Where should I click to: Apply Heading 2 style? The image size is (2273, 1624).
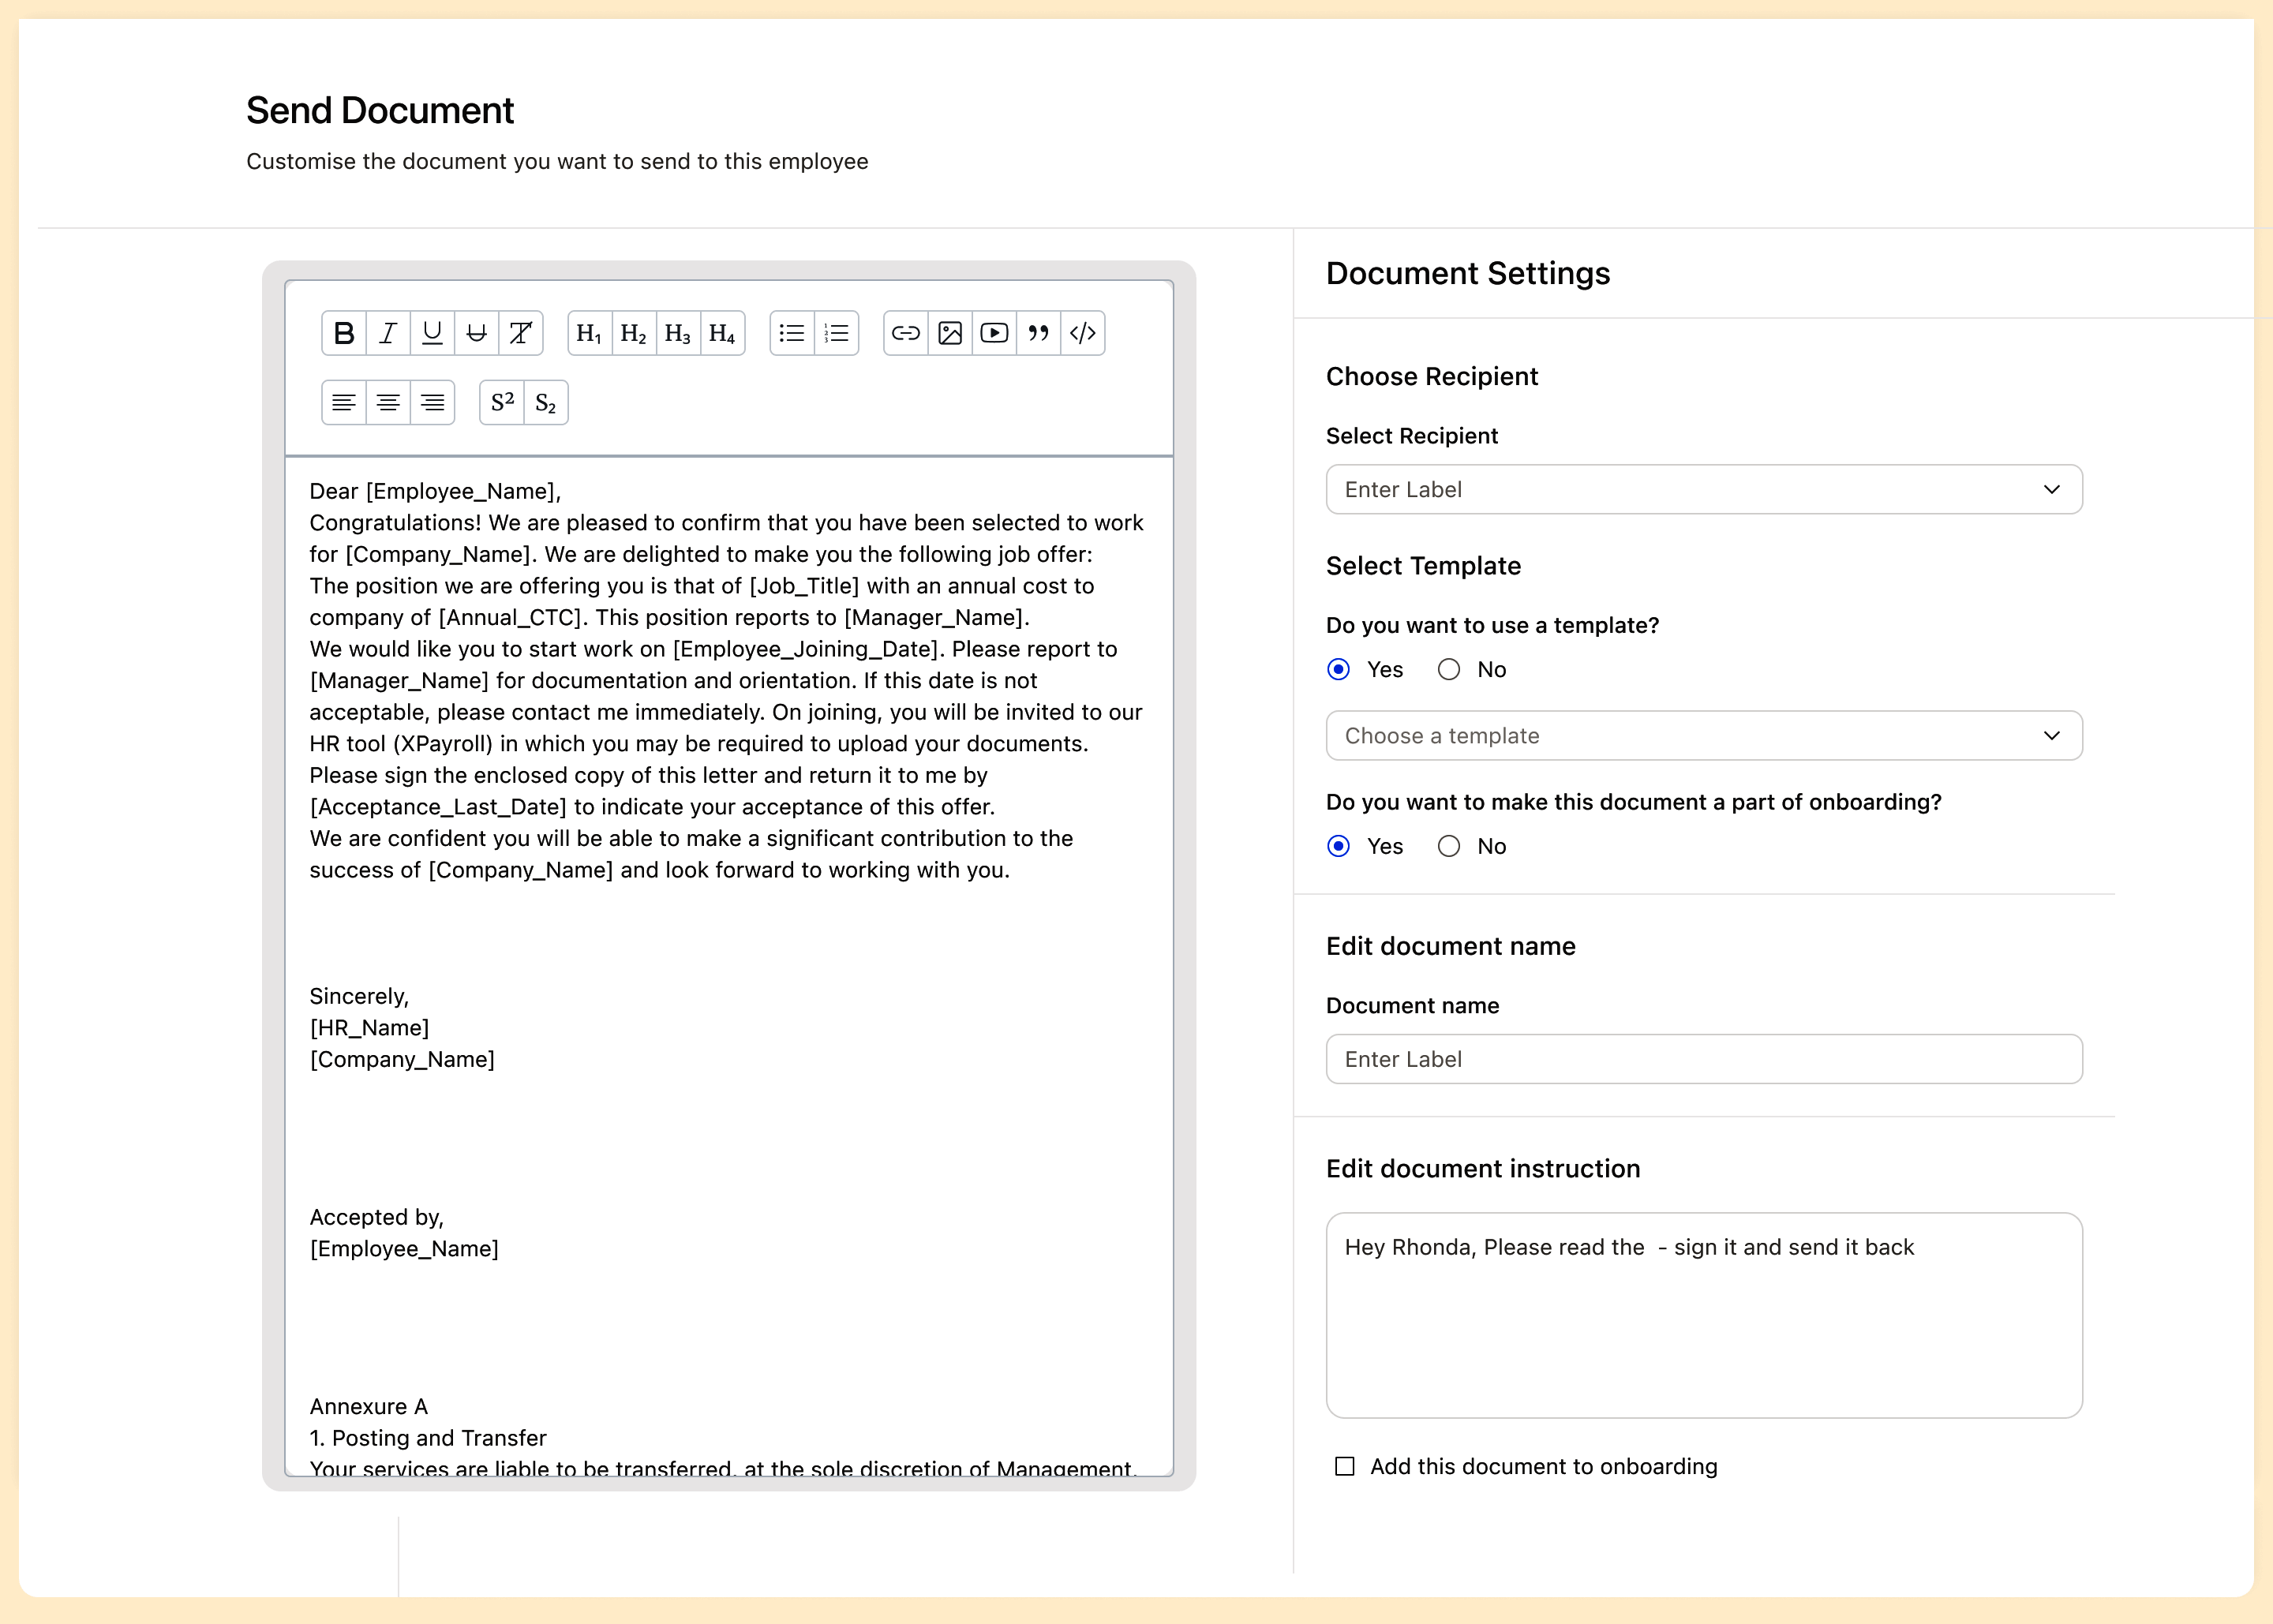(634, 333)
